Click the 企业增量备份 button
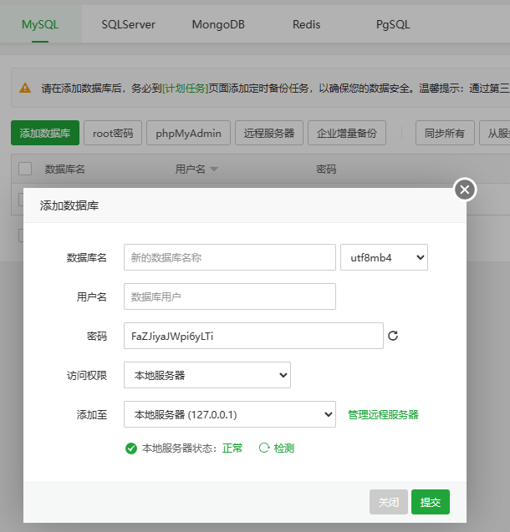 (x=347, y=133)
